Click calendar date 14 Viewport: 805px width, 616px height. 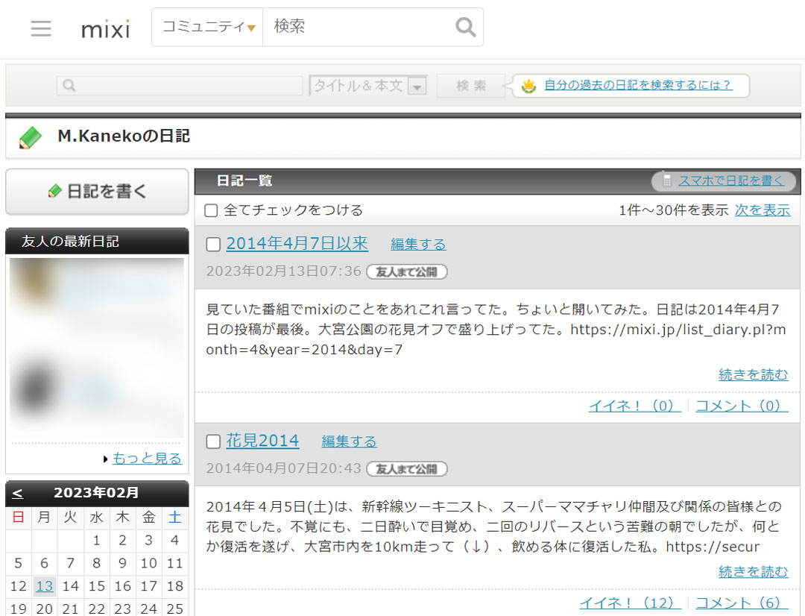click(70, 586)
